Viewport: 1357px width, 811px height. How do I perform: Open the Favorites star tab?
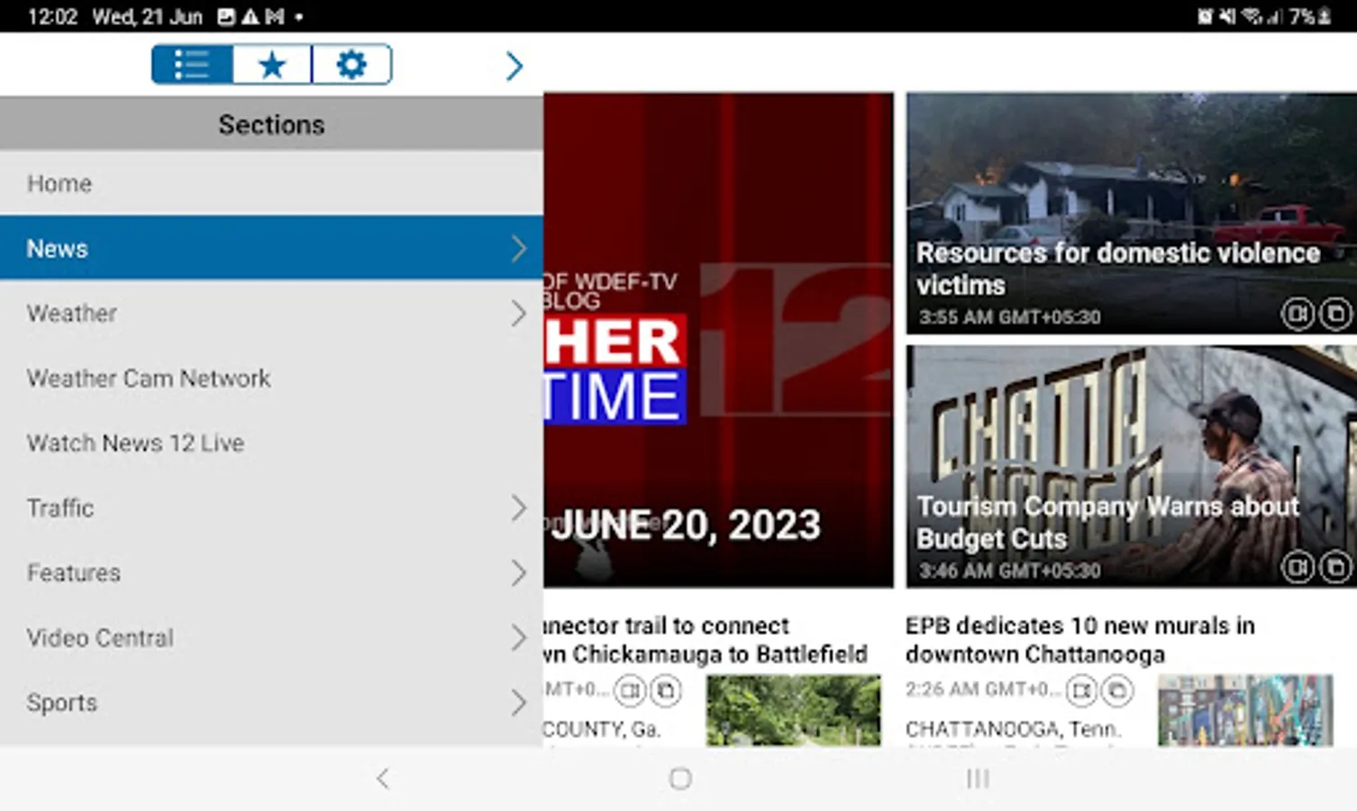272,65
